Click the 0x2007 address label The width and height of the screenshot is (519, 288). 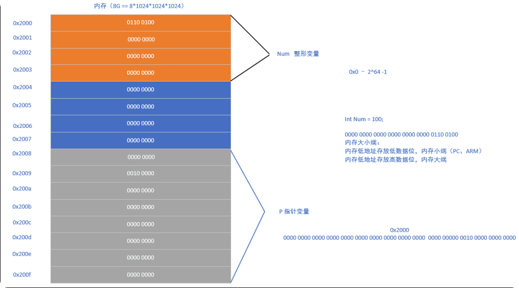[22, 139]
